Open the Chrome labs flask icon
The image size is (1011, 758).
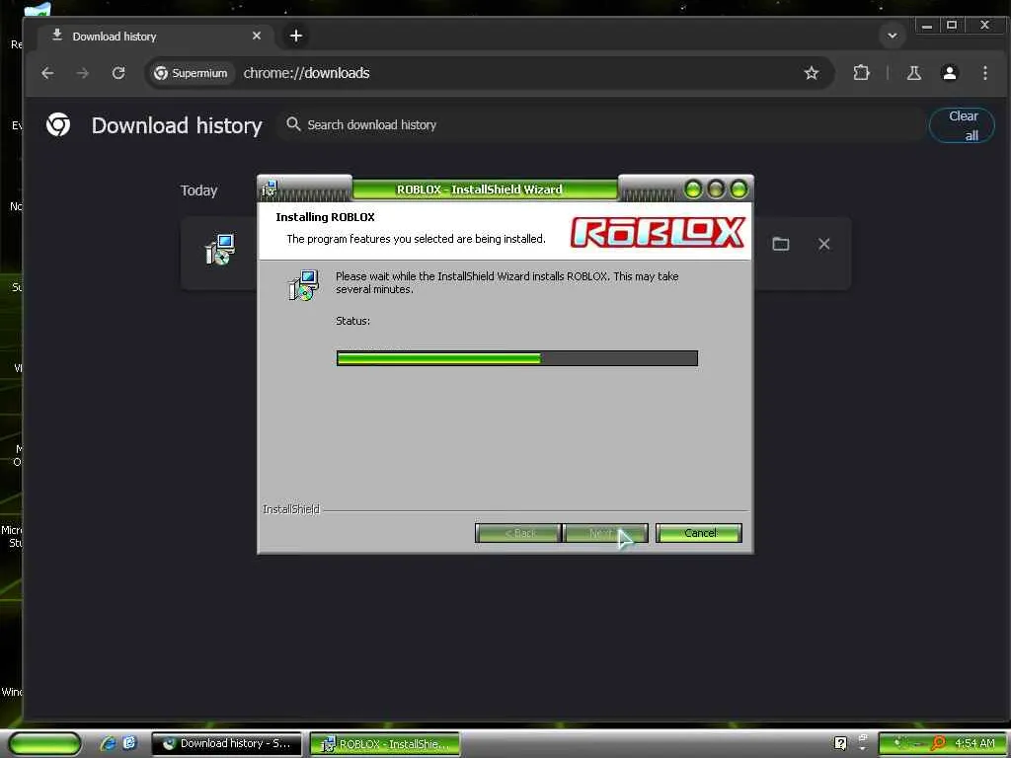click(913, 73)
